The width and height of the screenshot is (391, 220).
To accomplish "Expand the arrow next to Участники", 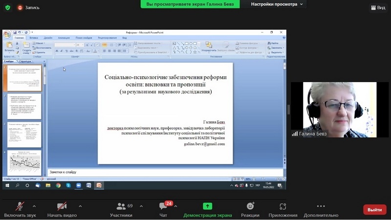I will (141, 206).
